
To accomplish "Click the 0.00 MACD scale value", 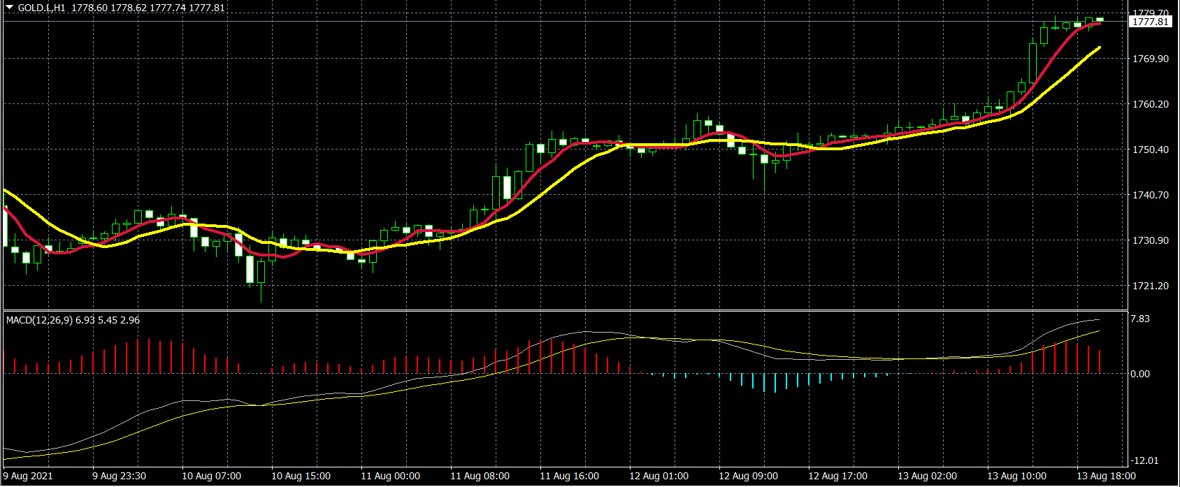I will pyautogui.click(x=1140, y=374).
